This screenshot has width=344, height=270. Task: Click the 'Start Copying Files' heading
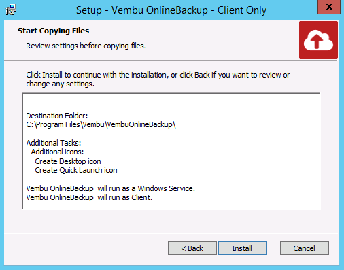(x=53, y=31)
